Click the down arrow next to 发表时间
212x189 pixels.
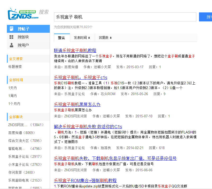89,38
